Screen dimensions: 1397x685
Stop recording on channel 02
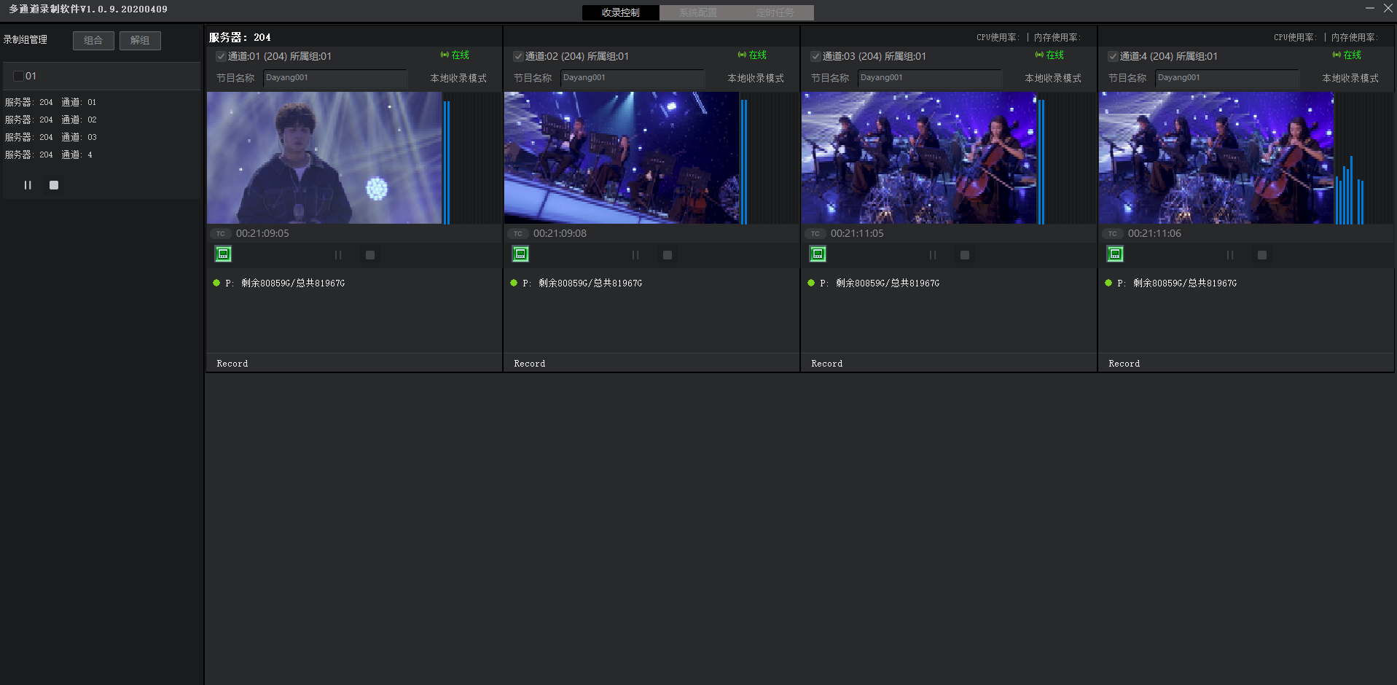[668, 255]
